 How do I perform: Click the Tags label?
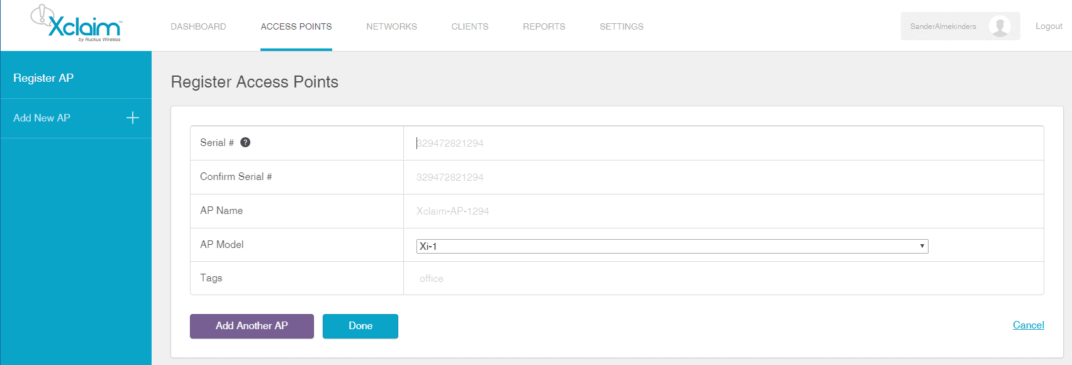211,278
